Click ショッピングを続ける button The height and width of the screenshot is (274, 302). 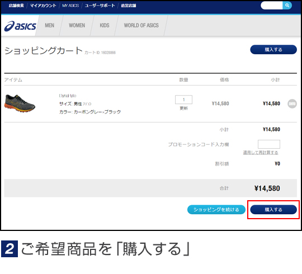[x=216, y=210]
